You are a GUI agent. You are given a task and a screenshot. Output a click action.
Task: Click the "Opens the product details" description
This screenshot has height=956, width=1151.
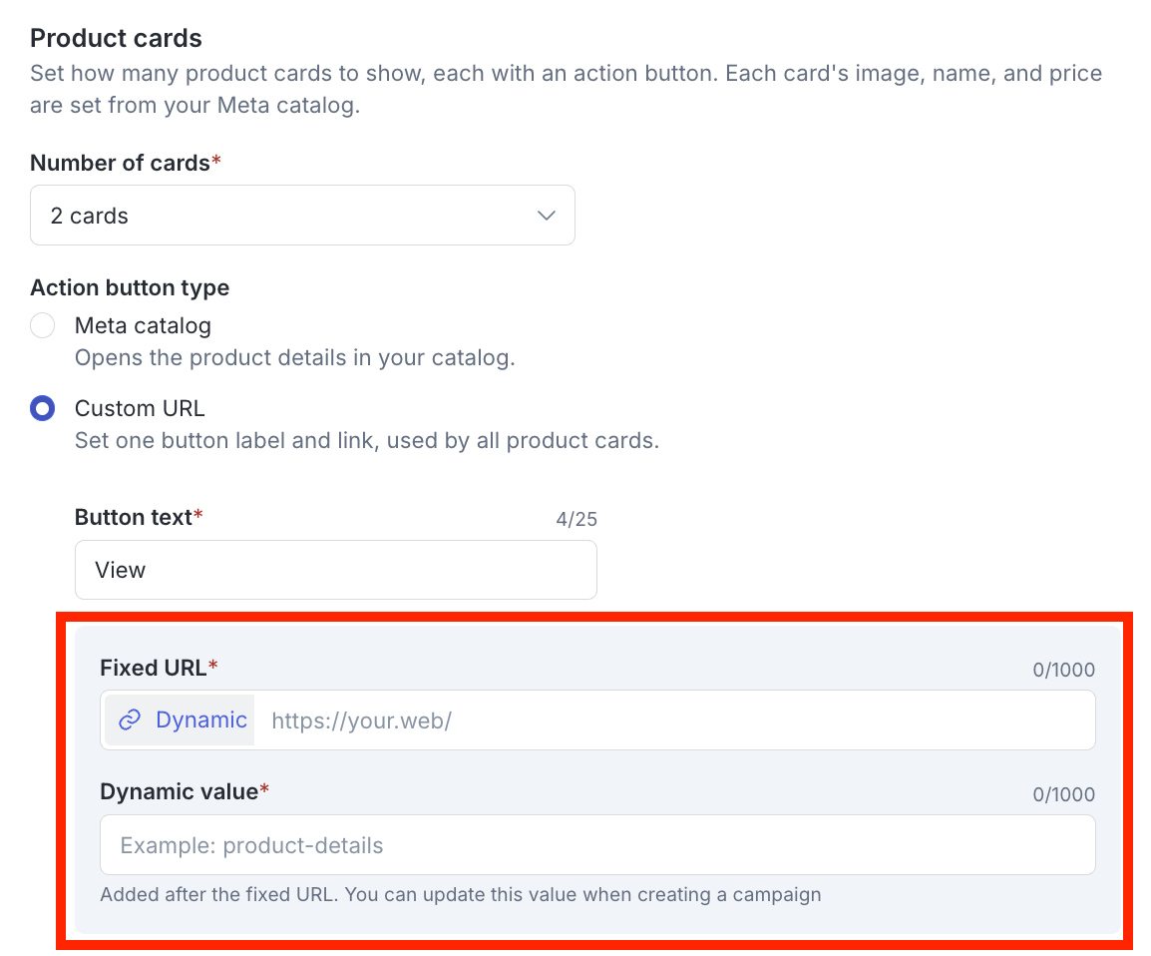295,357
